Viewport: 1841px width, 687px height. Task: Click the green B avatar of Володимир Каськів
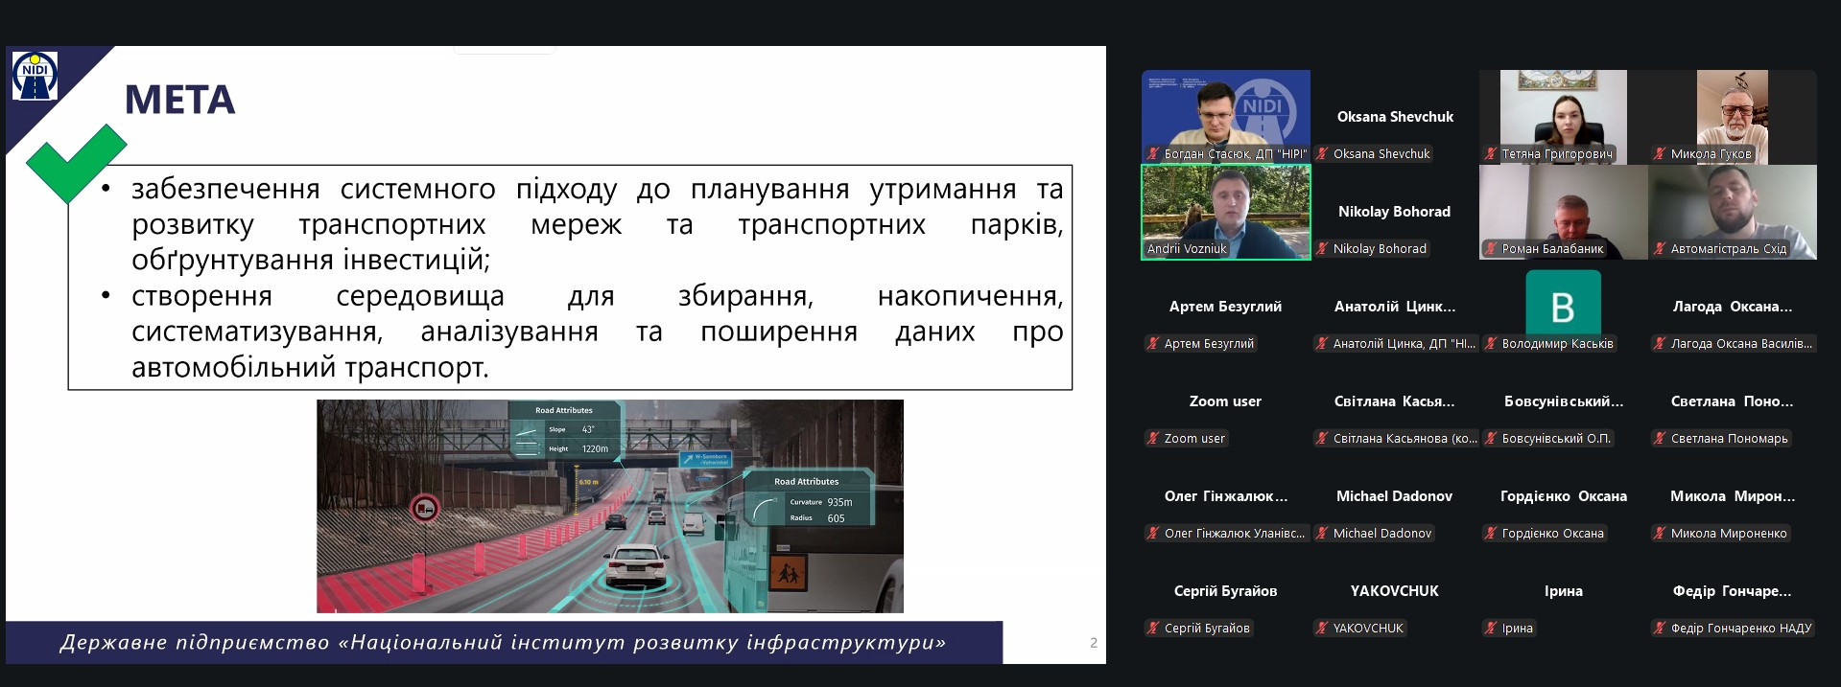(x=1563, y=307)
